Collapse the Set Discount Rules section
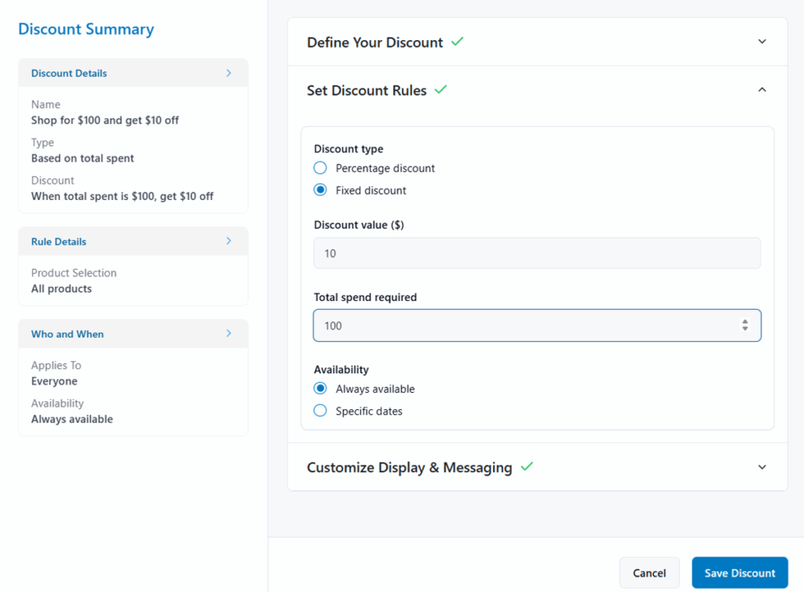The image size is (804, 592). (x=761, y=90)
